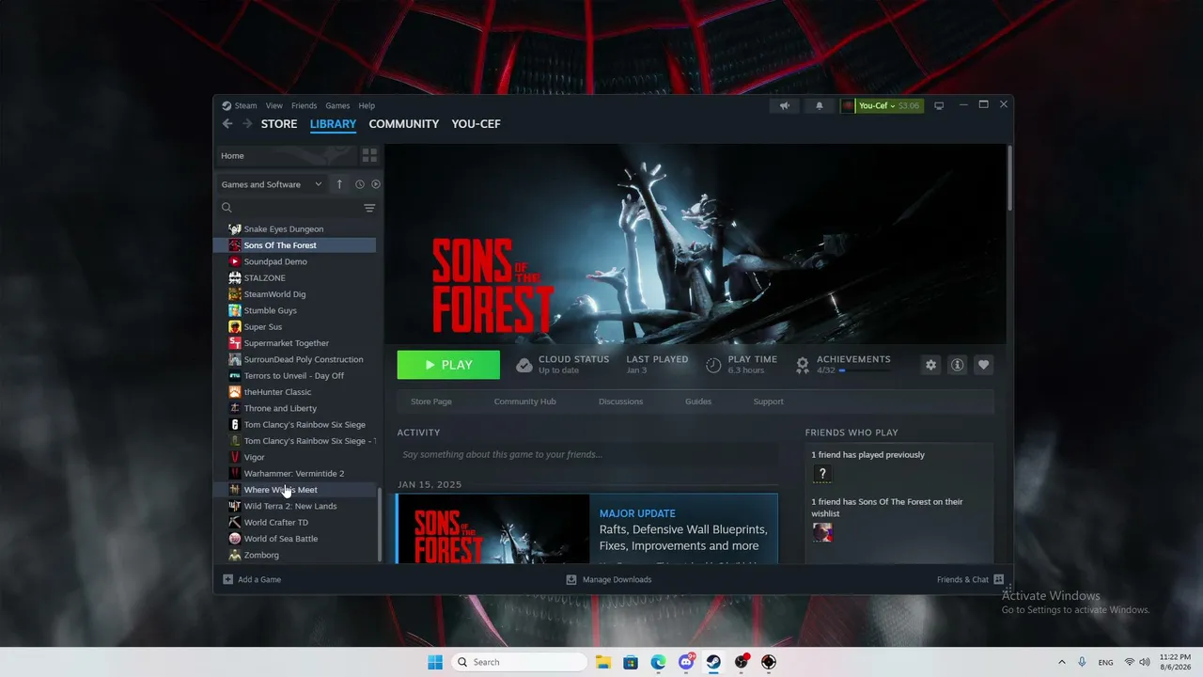Click the sort ascending arrow icon
The height and width of the screenshot is (677, 1203).
click(339, 184)
